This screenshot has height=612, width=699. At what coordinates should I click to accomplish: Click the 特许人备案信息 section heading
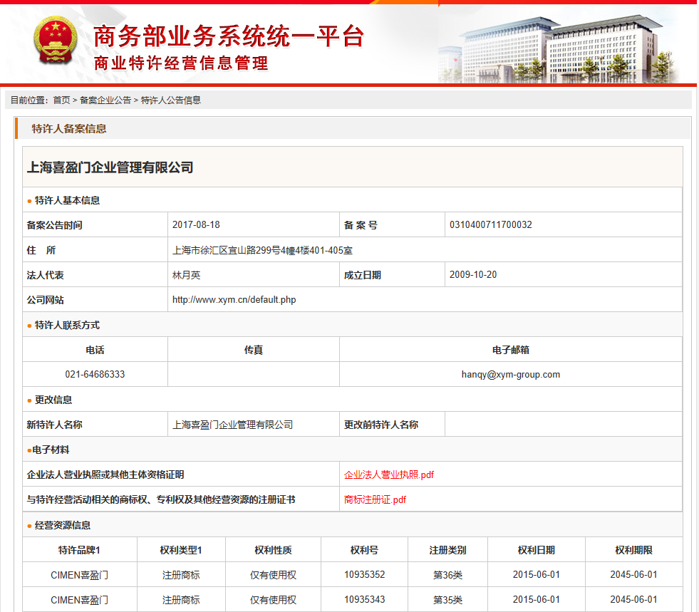coord(69,129)
